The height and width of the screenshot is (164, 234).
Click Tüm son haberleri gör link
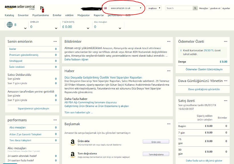coord(79,112)
